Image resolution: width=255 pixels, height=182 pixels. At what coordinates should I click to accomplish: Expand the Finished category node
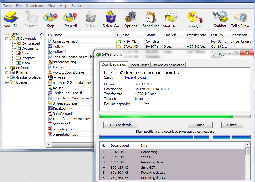pos(7,73)
